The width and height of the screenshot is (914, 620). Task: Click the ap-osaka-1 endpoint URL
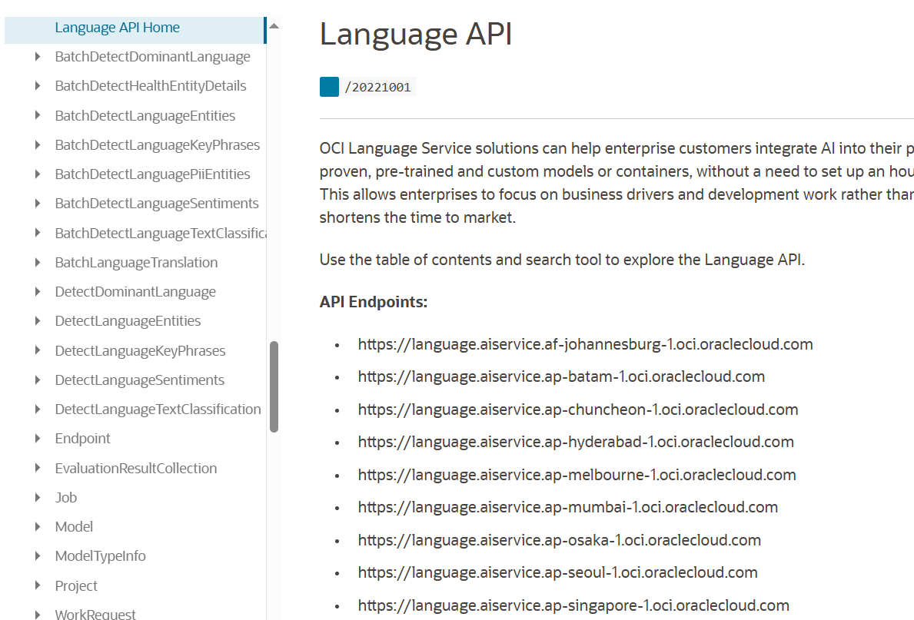pos(560,540)
